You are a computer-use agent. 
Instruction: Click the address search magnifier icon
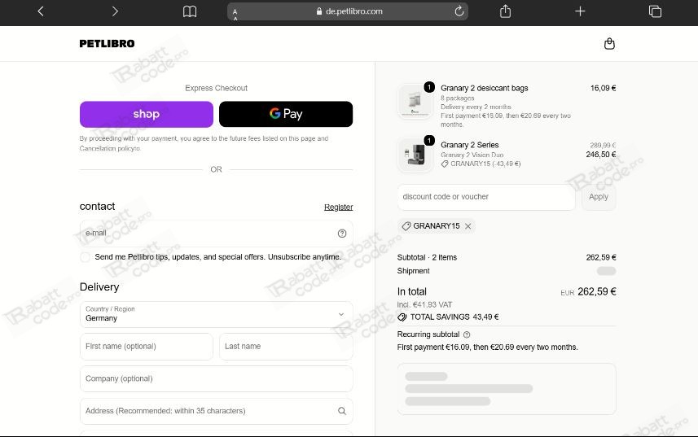click(342, 411)
